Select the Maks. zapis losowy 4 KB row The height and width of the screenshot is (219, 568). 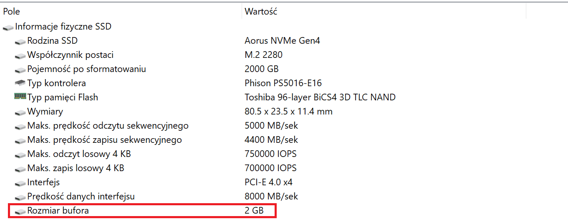click(x=76, y=168)
